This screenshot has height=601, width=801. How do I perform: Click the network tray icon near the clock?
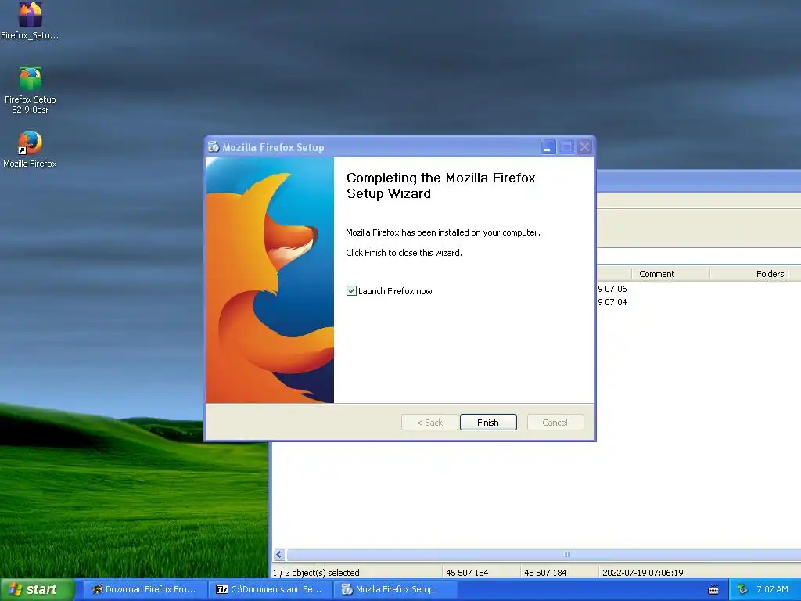pos(742,590)
